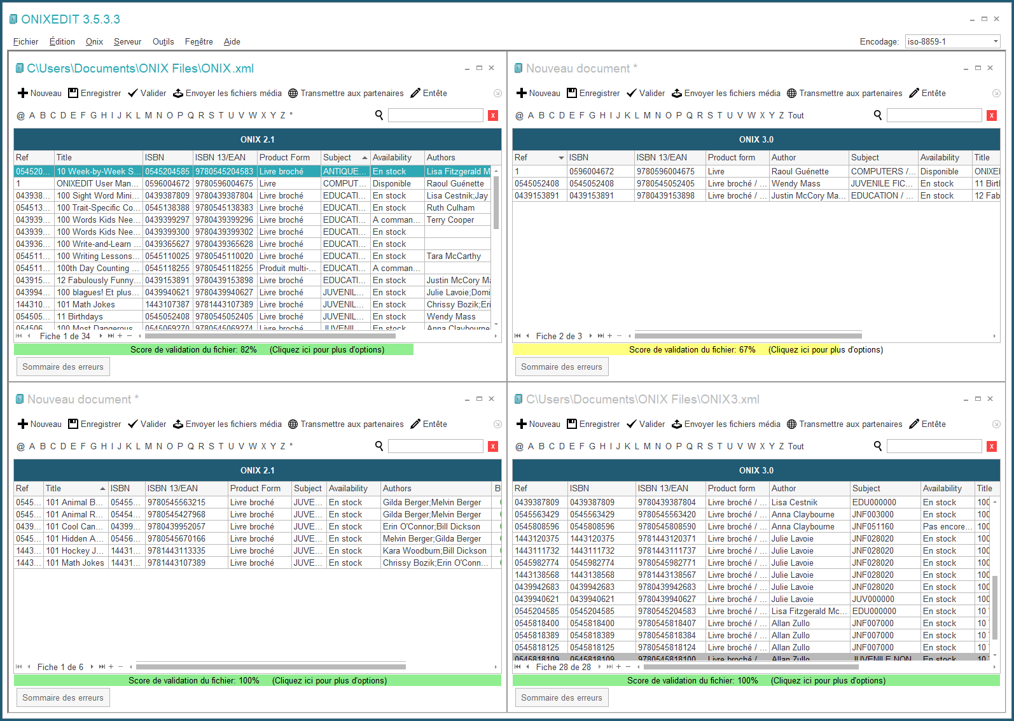Click Sommaire des erreurs in Nouveau document ONIX 2.1

(x=62, y=697)
